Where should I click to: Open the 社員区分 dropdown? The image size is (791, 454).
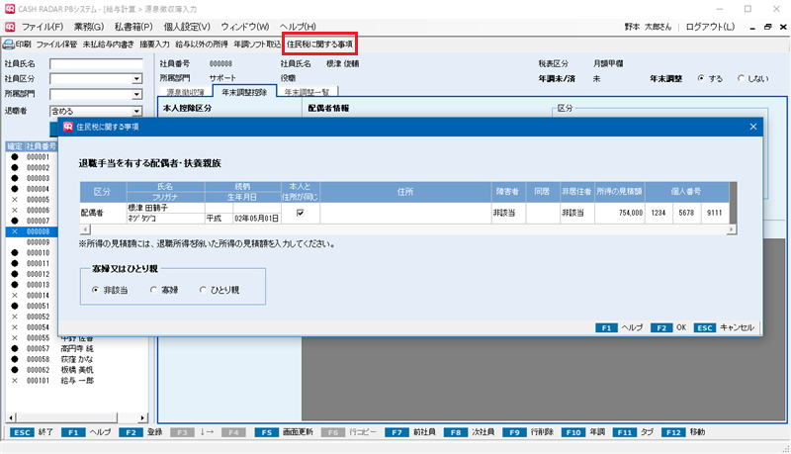[136, 79]
